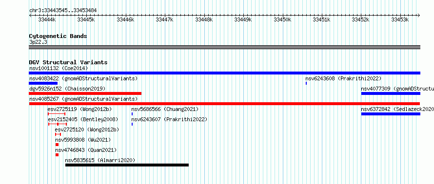434x184 pixels.
Task: Click the Cytogenetic Bands track title
Action: (58, 36)
